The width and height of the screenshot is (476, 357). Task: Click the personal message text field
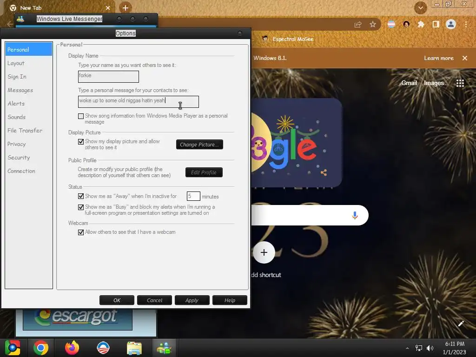(x=139, y=102)
